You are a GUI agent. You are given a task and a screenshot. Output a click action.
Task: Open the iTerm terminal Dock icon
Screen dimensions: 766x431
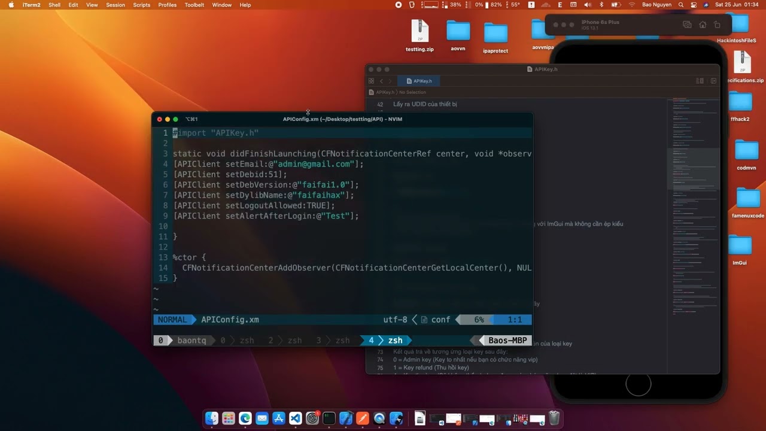pyautogui.click(x=329, y=418)
